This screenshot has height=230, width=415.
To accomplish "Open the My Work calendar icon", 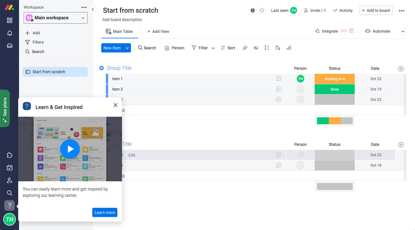I will (10, 168).
